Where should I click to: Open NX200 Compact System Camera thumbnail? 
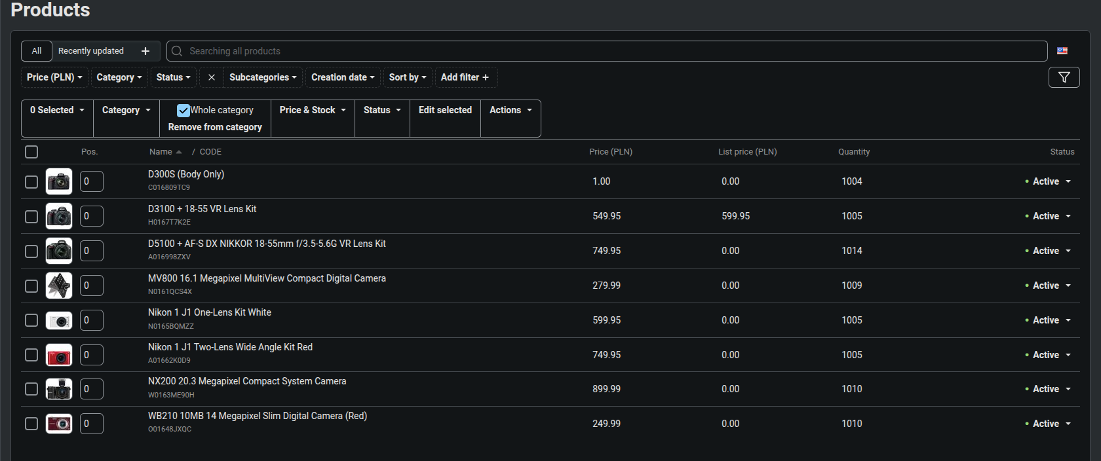click(59, 389)
